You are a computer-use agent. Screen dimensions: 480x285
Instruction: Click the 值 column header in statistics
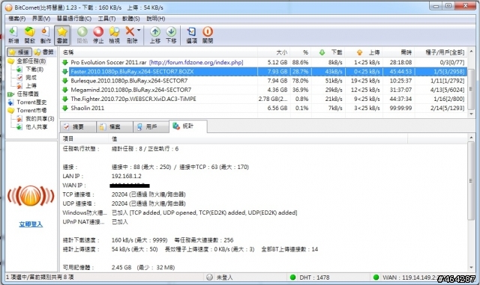(258, 139)
